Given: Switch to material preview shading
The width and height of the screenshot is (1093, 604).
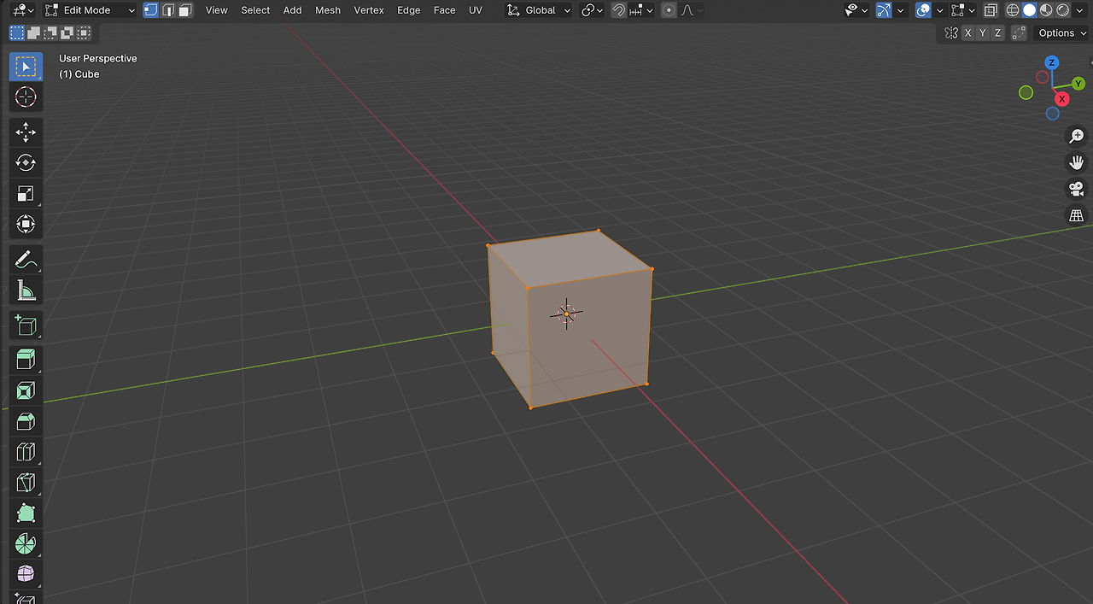Looking at the screenshot, I should coord(1046,10).
